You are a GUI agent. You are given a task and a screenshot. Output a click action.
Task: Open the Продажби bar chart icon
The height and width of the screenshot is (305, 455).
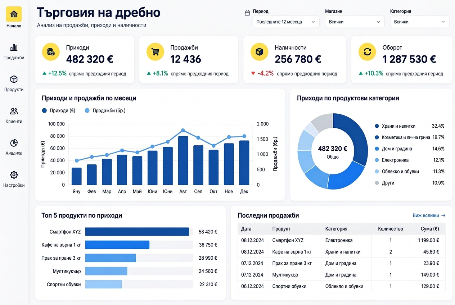tap(14, 47)
